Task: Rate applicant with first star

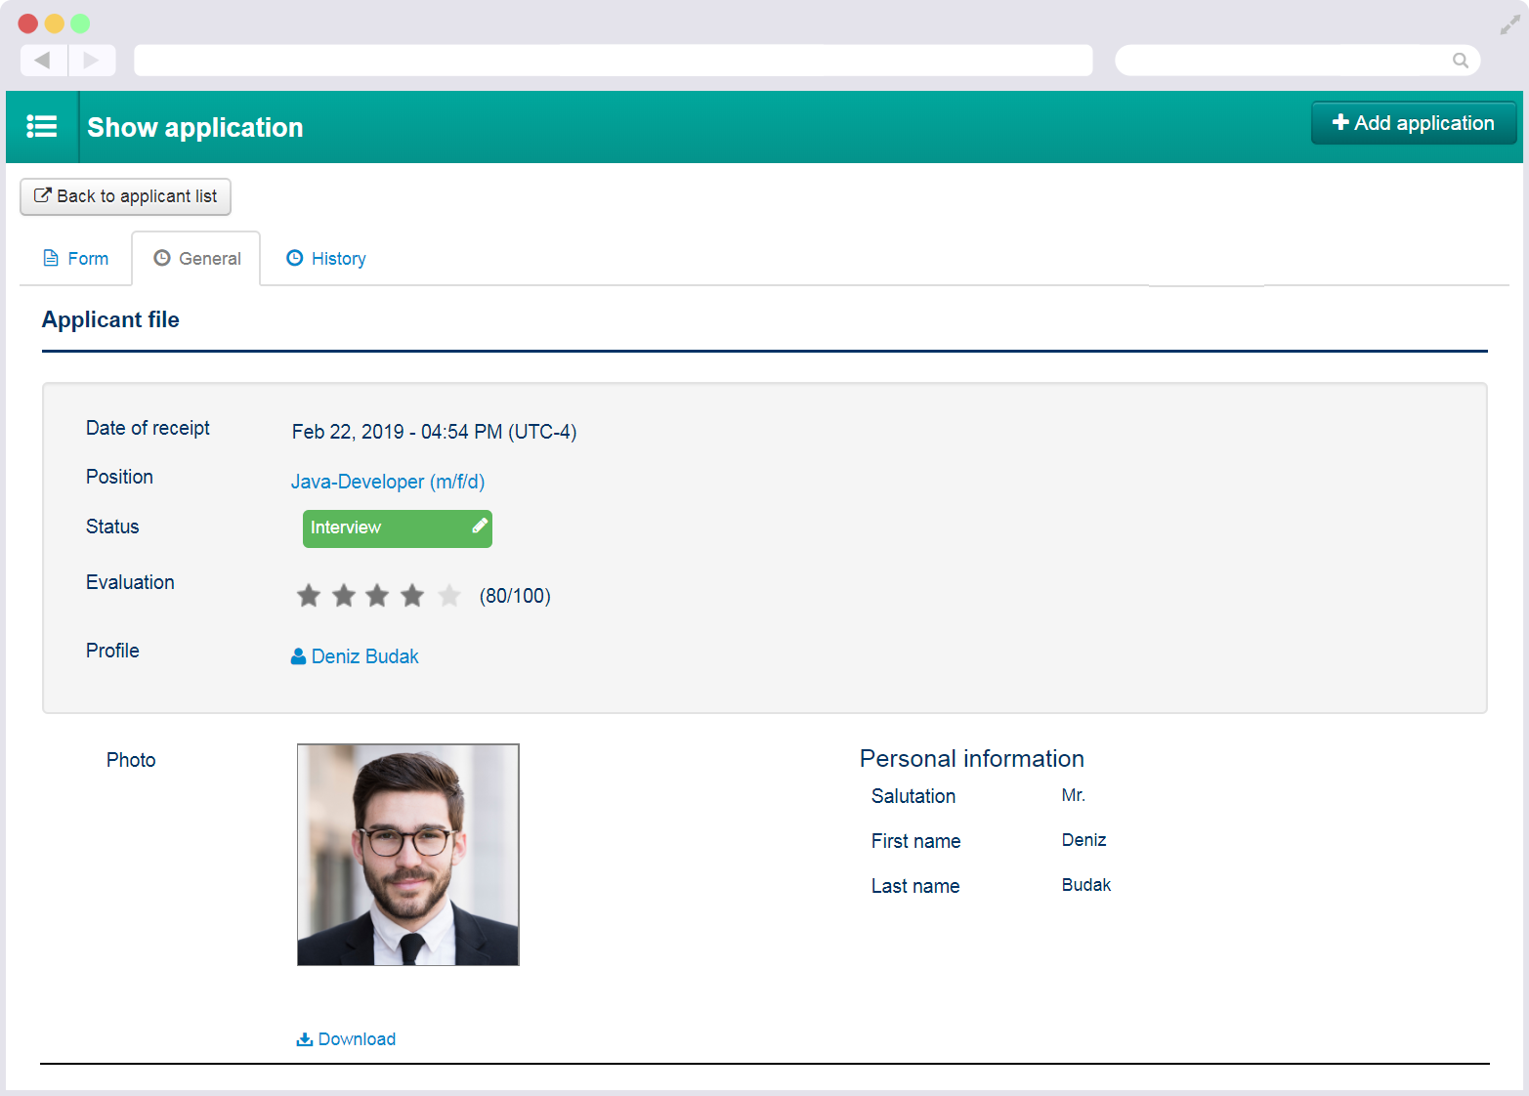Action: tap(309, 595)
